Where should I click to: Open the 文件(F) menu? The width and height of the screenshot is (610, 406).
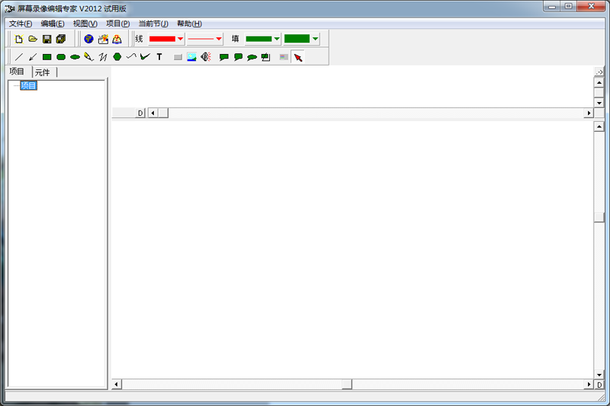tap(21, 24)
